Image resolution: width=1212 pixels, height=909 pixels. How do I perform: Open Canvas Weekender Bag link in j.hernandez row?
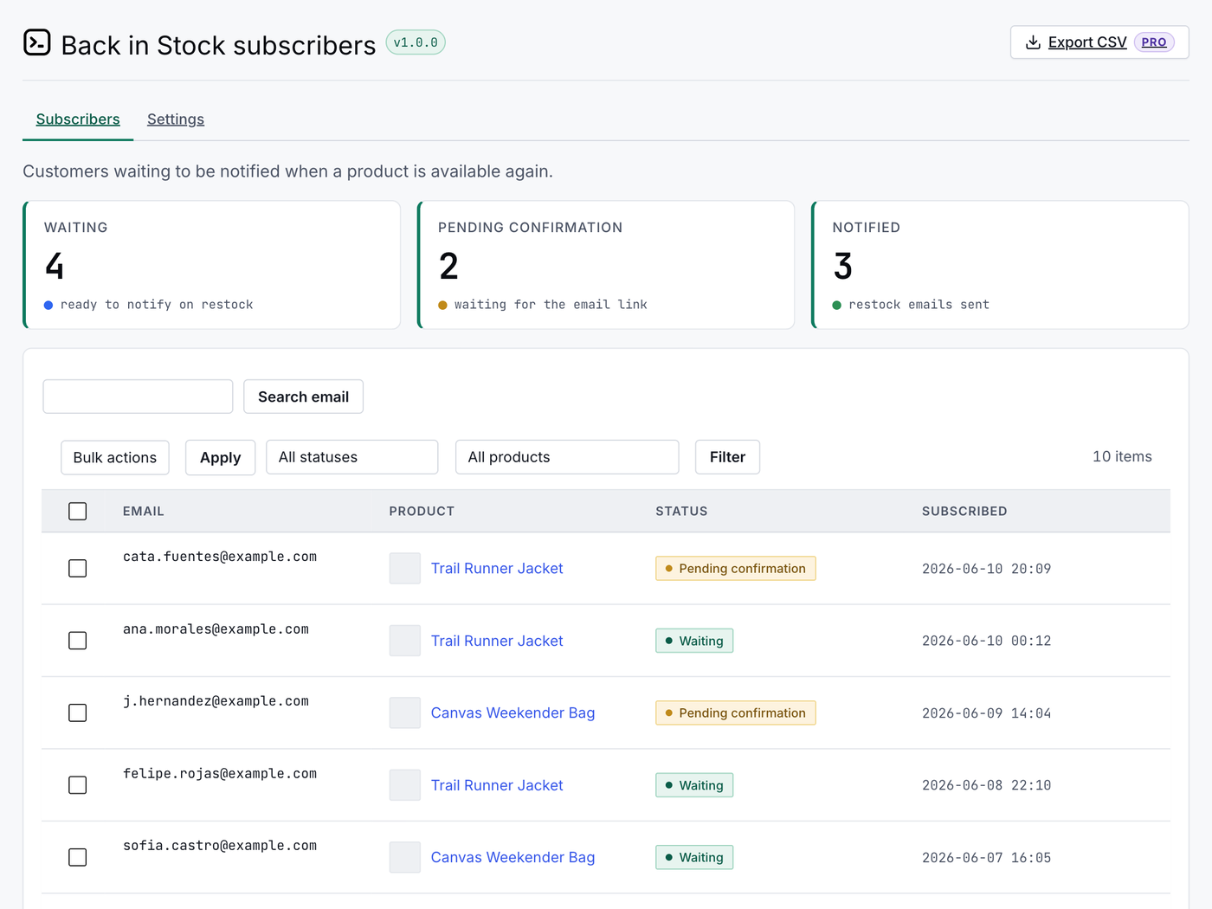[x=513, y=713]
